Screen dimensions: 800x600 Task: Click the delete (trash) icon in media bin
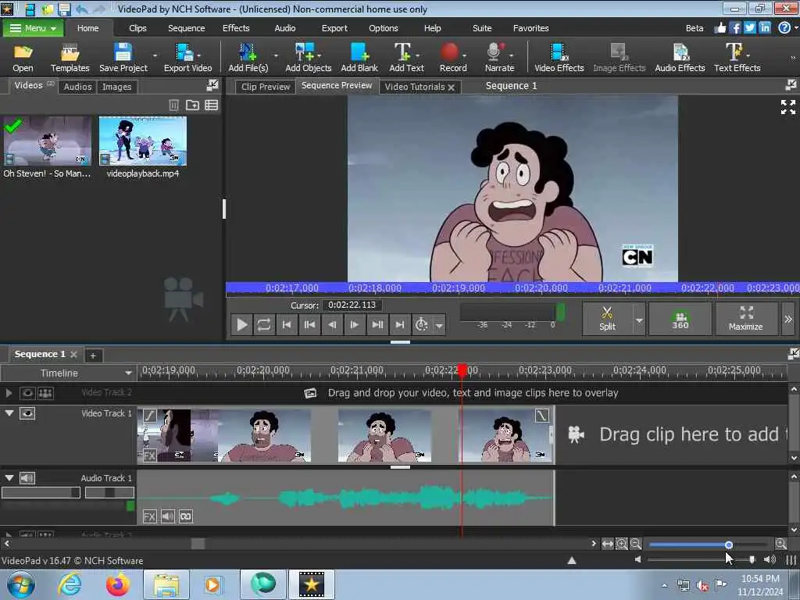(173, 105)
